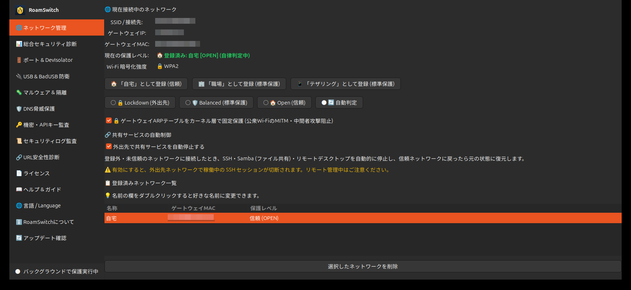The height and width of the screenshot is (290, 631).
Task: Click the door icon beside ポート & DevIsolator
Action: pyautogui.click(x=19, y=60)
